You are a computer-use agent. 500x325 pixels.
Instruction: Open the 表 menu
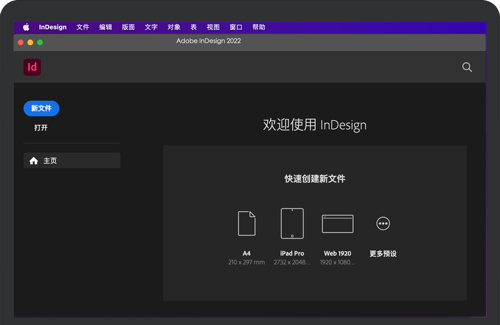[193, 27]
